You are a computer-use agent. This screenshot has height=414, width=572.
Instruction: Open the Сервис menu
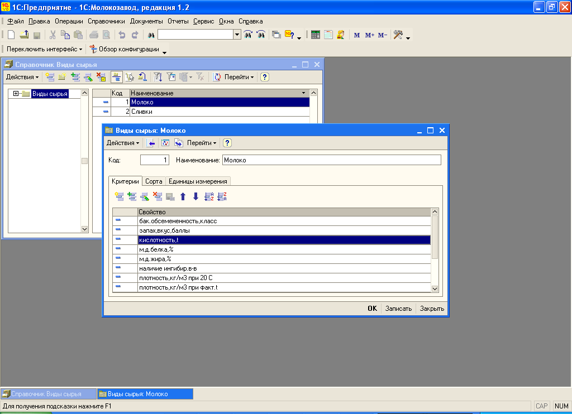tap(203, 21)
